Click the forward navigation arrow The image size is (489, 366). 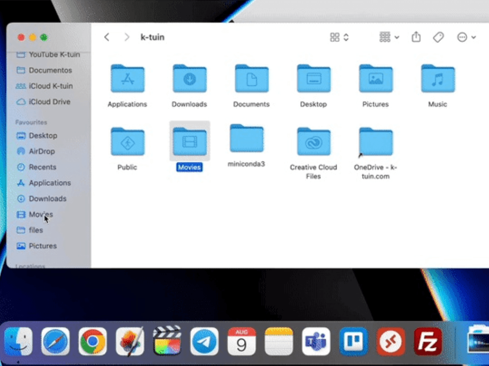coord(127,37)
